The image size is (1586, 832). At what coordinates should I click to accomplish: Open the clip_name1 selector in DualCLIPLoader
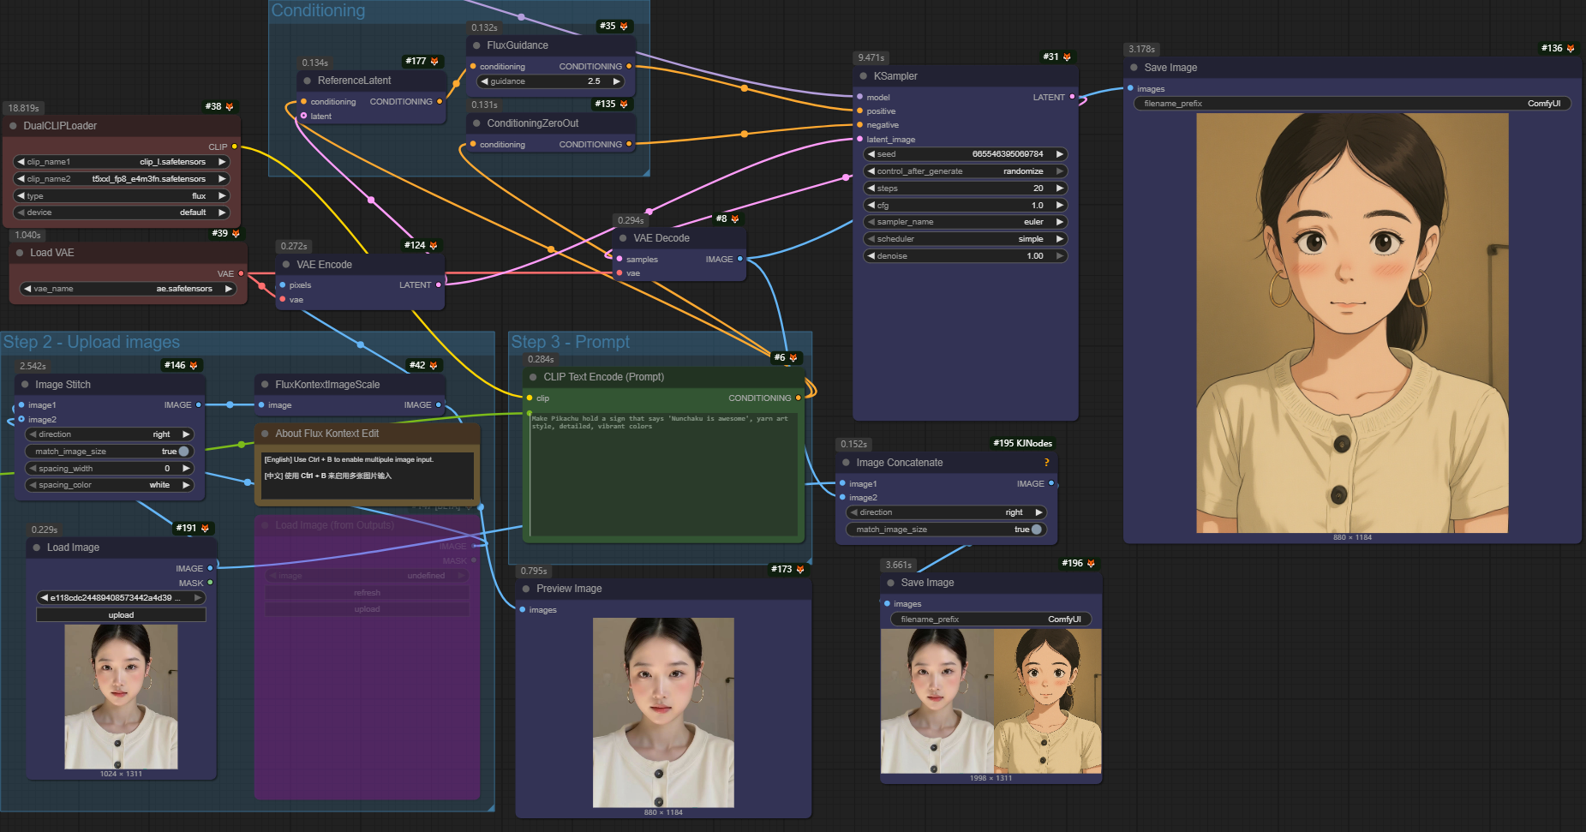121,162
